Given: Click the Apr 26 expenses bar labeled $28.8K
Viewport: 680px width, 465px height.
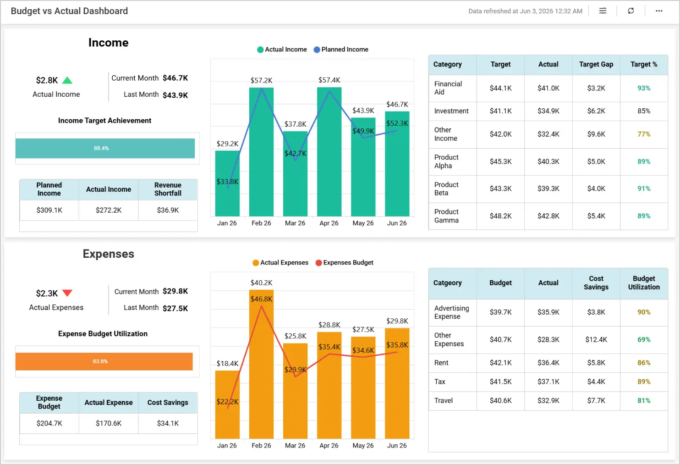Looking at the screenshot, I should coord(329,386).
